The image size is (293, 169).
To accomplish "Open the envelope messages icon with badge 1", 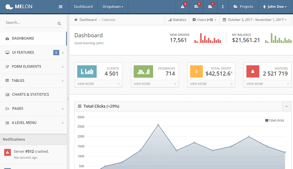I will 210,7.
